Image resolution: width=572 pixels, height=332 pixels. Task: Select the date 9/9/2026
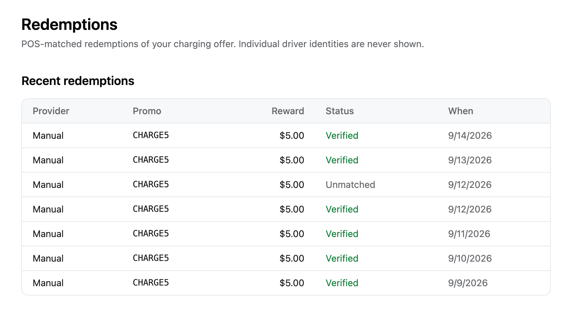coord(468,283)
